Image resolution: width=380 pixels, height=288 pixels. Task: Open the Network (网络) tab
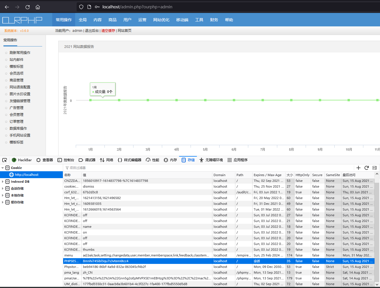coord(106,160)
